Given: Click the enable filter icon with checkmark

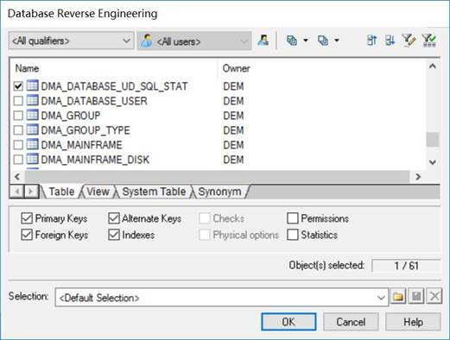Looking at the screenshot, I should click(429, 41).
